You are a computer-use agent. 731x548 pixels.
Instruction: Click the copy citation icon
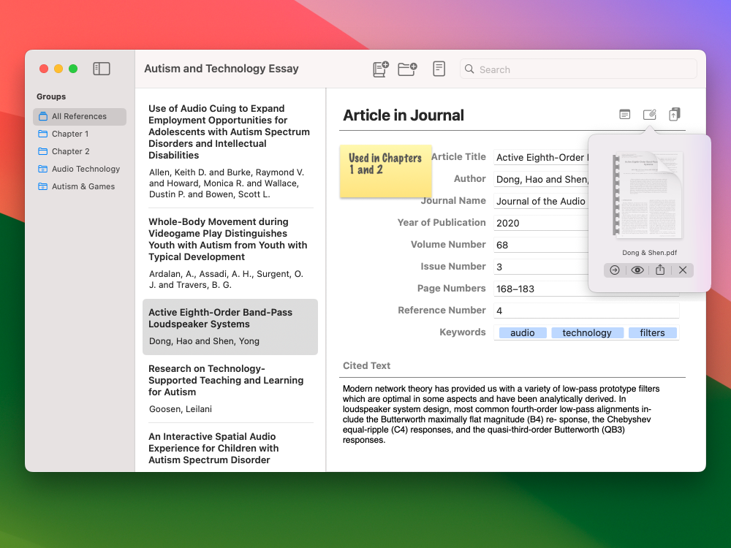(x=675, y=115)
